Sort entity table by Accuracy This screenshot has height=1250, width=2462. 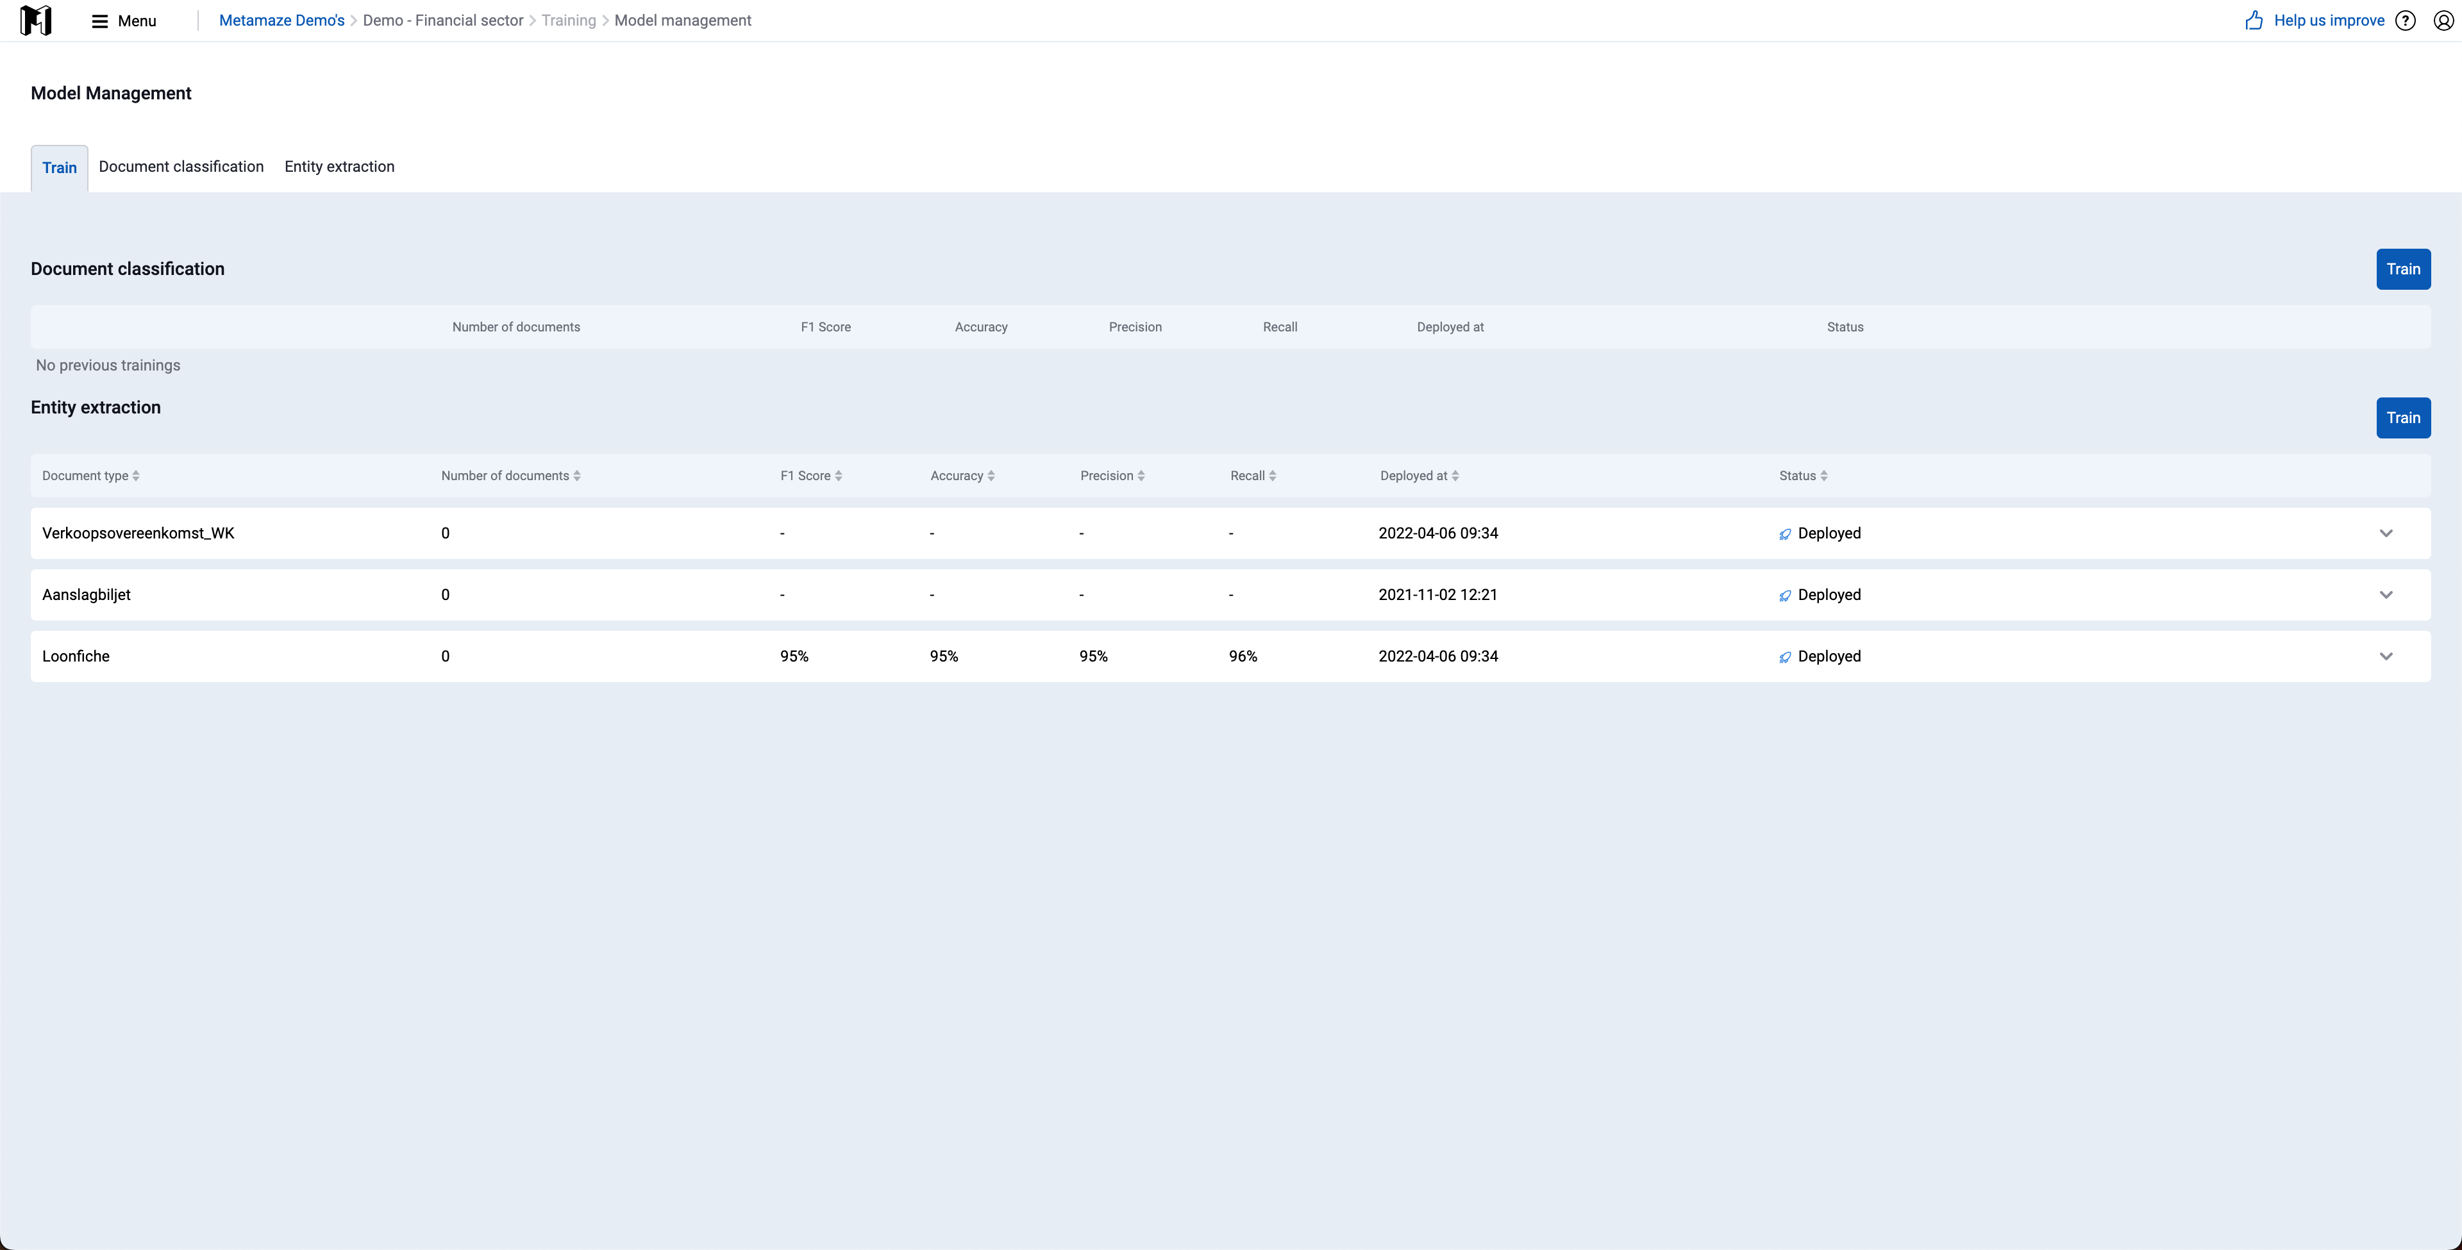pyautogui.click(x=962, y=476)
